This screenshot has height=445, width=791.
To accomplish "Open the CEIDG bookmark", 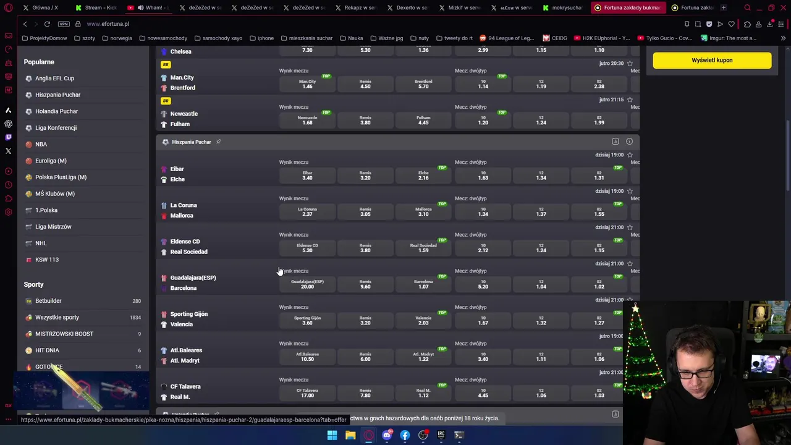I will point(555,38).
